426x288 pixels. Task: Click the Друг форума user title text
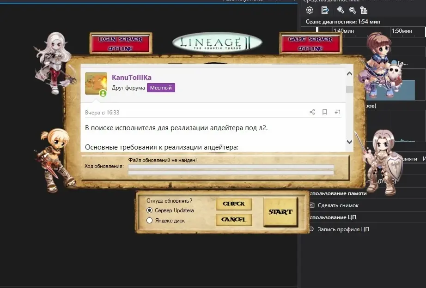[x=128, y=88]
